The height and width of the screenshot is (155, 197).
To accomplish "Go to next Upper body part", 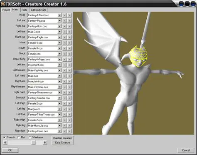I will (x=69, y=59).
